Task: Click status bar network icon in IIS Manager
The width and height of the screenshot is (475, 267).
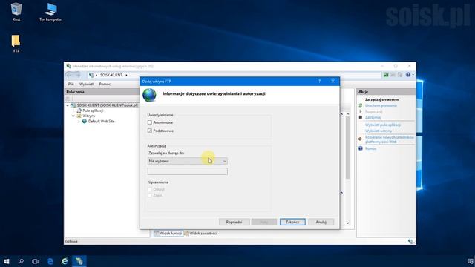Action: (x=410, y=241)
